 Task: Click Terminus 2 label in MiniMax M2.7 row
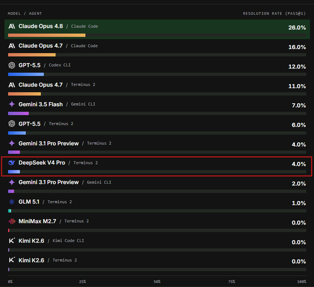click(77, 221)
